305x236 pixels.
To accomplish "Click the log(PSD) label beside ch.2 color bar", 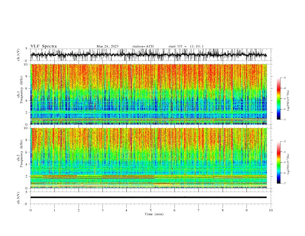I will pyautogui.click(x=288, y=164).
